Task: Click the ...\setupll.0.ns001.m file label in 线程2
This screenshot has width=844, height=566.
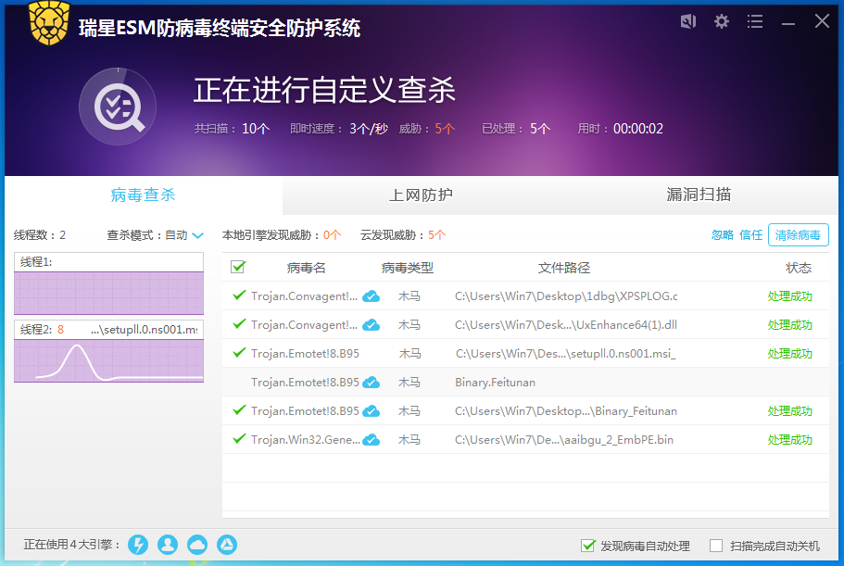Action: tap(145, 330)
